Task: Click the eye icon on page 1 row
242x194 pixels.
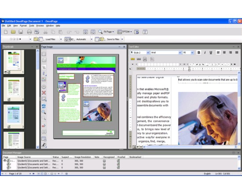Action: (x=5, y=161)
